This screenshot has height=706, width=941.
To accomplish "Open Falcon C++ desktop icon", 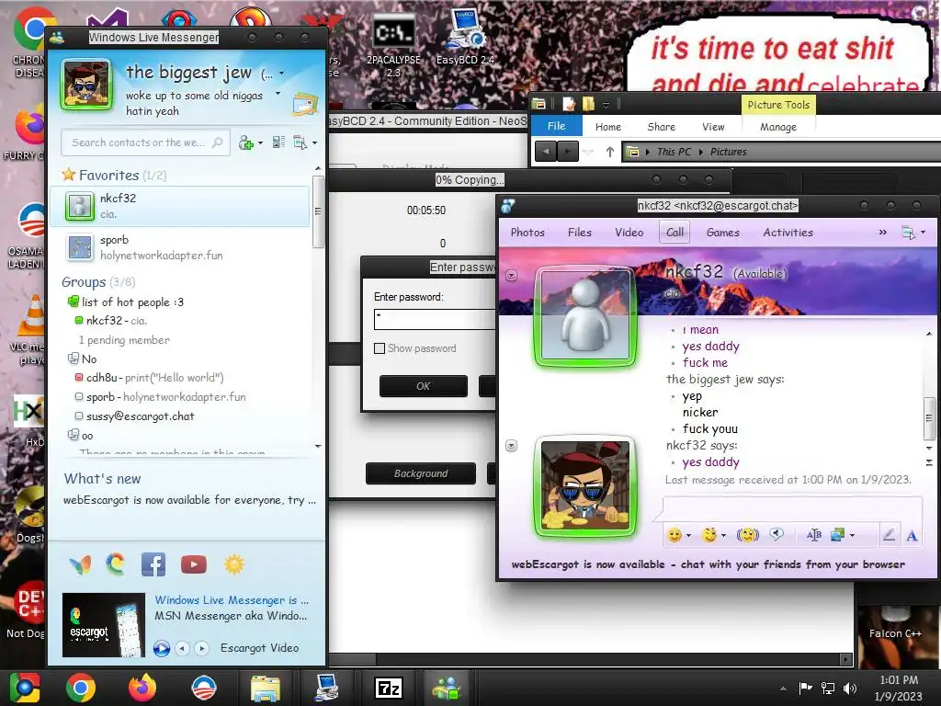I will [x=895, y=624].
